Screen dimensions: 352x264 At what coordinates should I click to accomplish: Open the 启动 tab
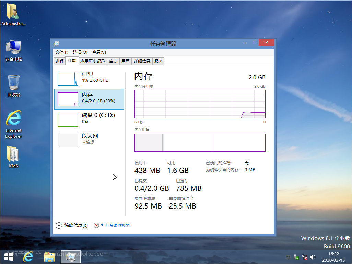113,61
